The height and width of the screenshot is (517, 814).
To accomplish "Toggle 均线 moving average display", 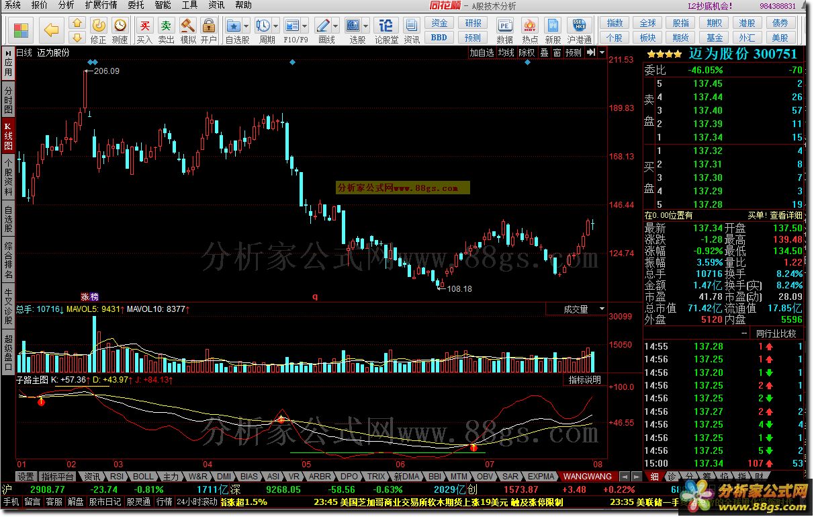I will tap(506, 52).
